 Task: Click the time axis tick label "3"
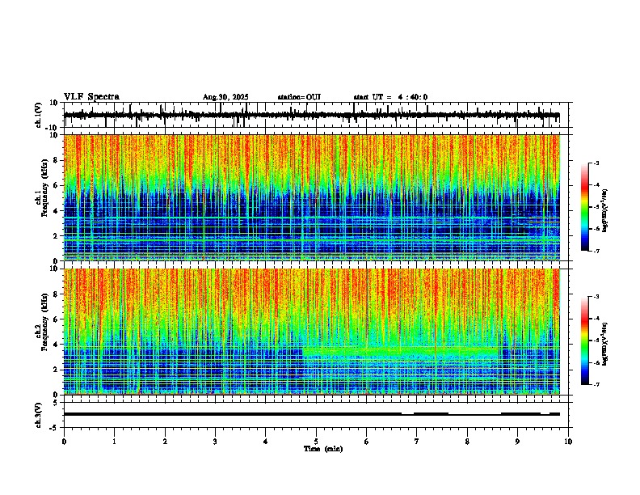pos(215,442)
